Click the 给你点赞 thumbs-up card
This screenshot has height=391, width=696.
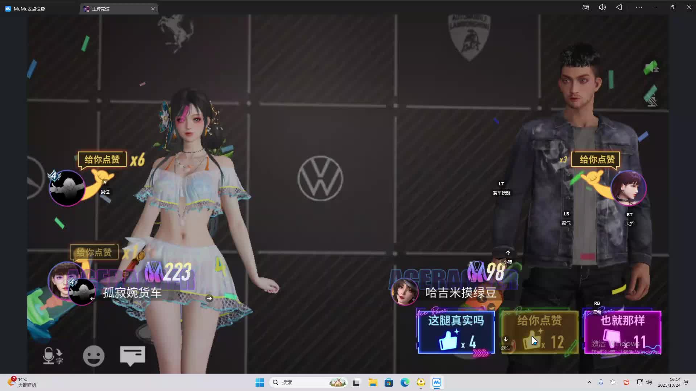pyautogui.click(x=539, y=332)
